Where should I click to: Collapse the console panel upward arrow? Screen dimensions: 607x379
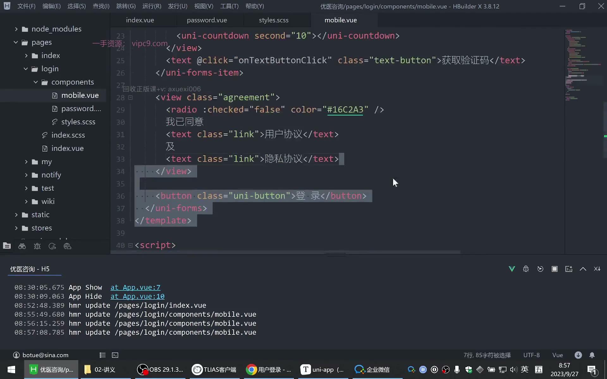tap(583, 269)
